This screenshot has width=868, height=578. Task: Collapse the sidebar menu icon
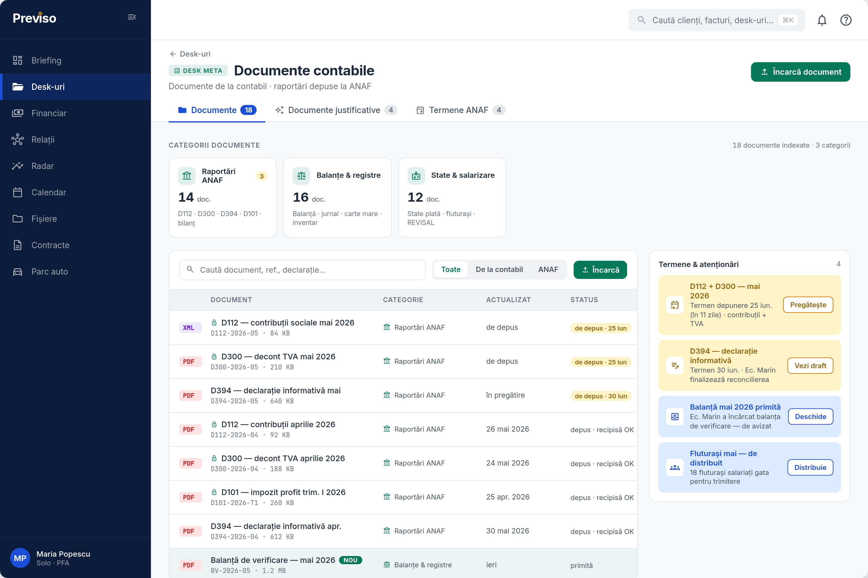click(x=132, y=17)
